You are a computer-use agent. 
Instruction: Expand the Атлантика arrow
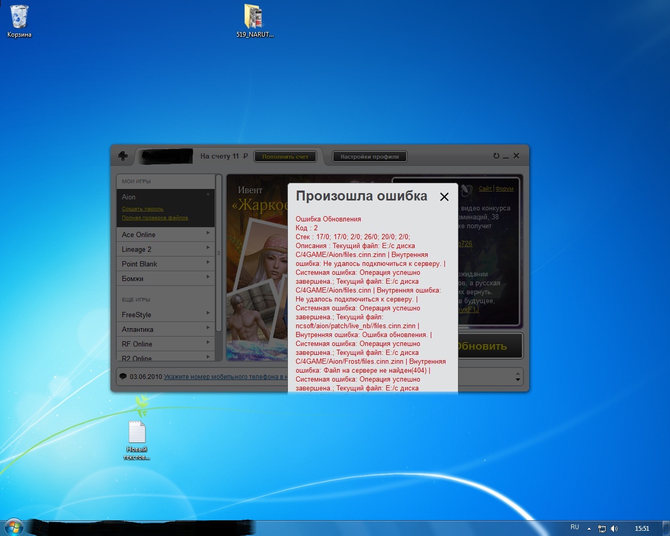pos(208,328)
